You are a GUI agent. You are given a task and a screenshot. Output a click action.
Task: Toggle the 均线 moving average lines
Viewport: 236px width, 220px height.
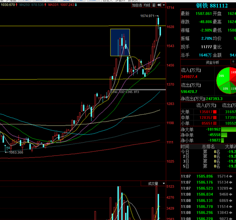click(147, 5)
